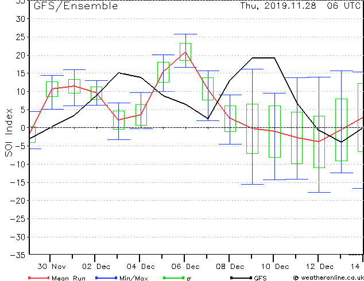Click the green sigma legend line
This screenshot has height=281, width=364.
click(x=174, y=278)
